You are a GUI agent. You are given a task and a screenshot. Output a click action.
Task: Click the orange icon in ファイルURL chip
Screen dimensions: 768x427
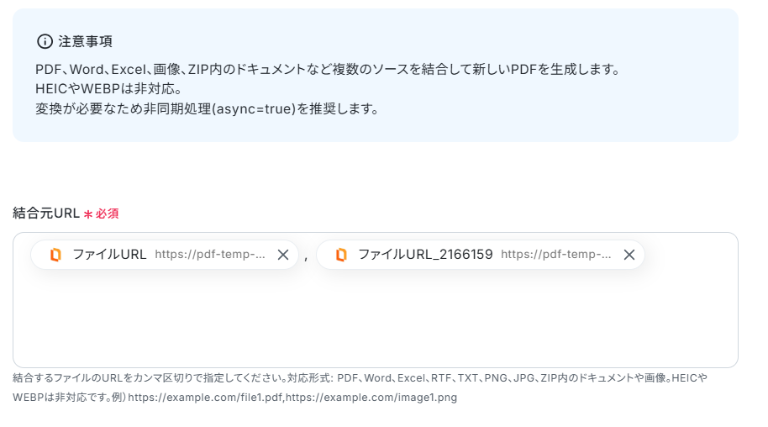coord(55,255)
